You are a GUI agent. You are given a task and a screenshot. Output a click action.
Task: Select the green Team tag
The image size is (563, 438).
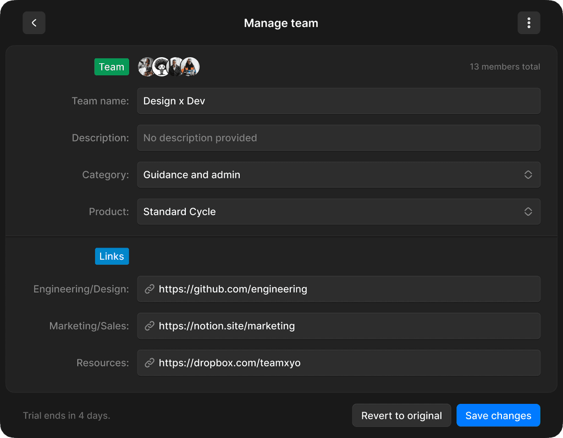click(112, 67)
